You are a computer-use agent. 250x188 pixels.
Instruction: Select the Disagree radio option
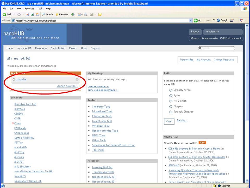click(x=171, y=107)
